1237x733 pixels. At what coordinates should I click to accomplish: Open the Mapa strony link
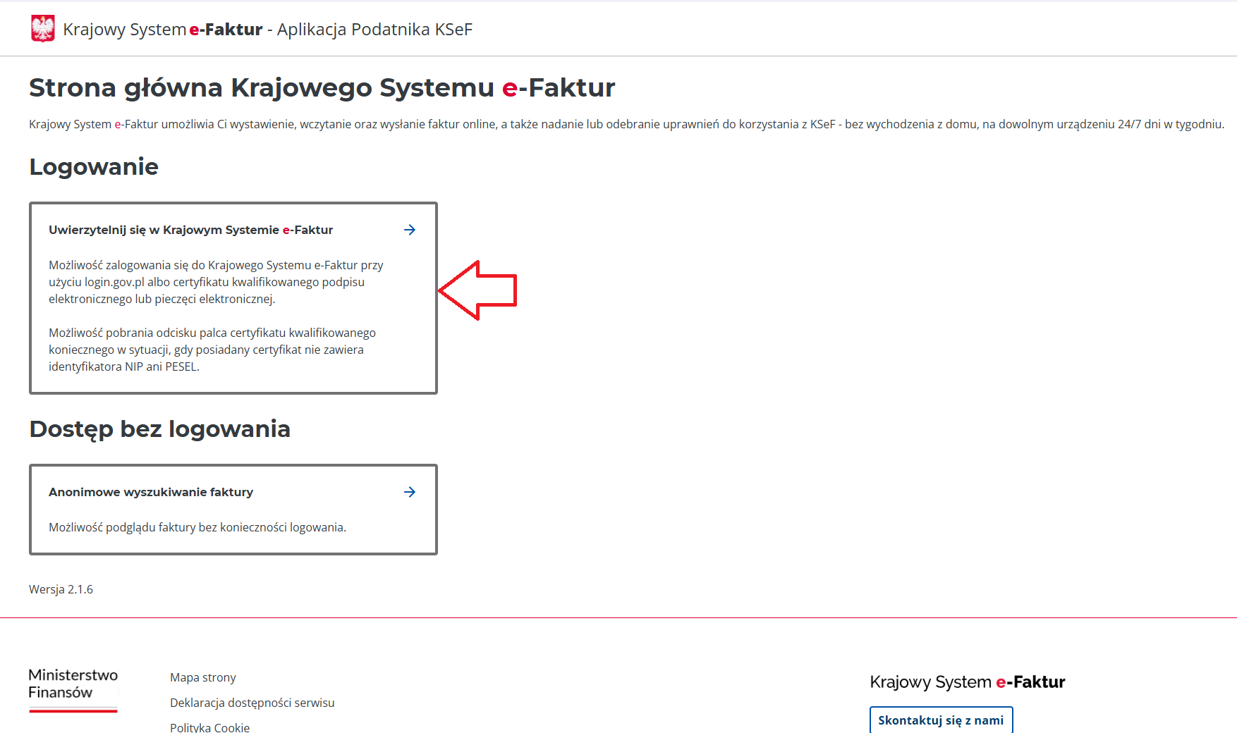(203, 677)
